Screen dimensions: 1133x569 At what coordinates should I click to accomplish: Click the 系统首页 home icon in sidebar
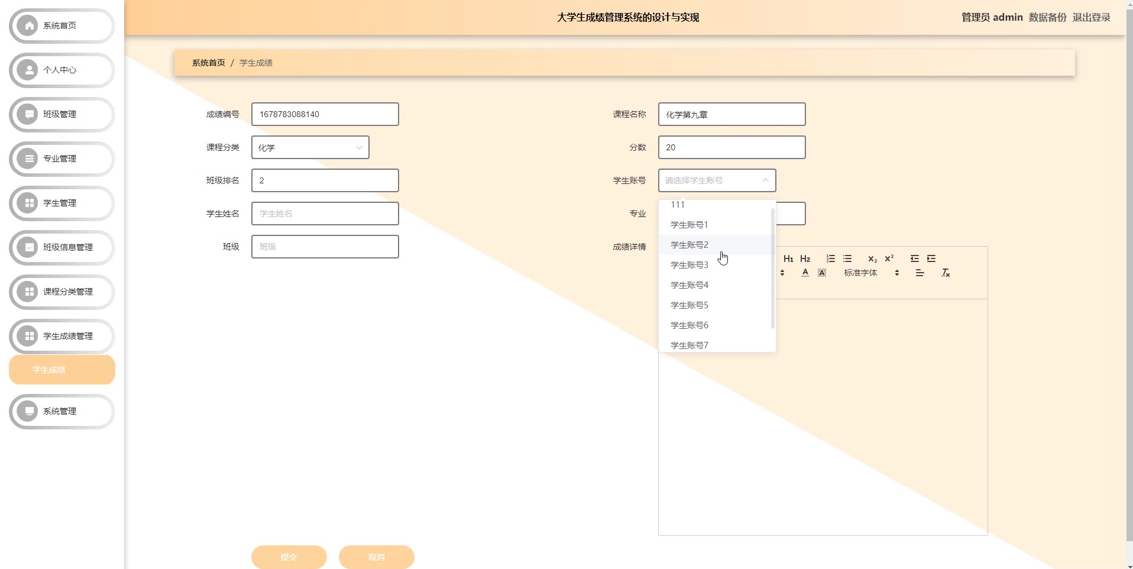[x=28, y=25]
